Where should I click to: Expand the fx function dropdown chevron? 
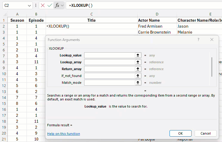point(62,5)
